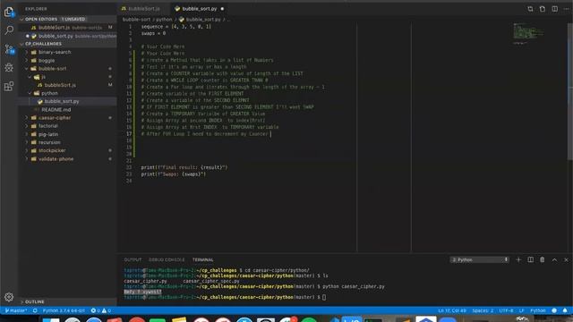The width and height of the screenshot is (573, 322).
Task: Click line number 17 in the gutter
Action: [129, 134]
